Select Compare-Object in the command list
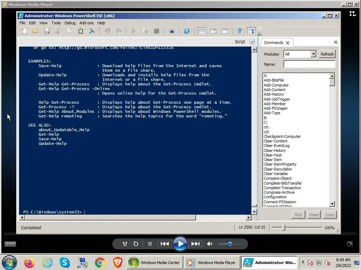Screen dimensions: 361x270 point(278,178)
